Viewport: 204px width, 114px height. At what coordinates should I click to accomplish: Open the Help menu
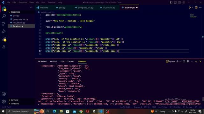pyautogui.click(x=60, y=3)
